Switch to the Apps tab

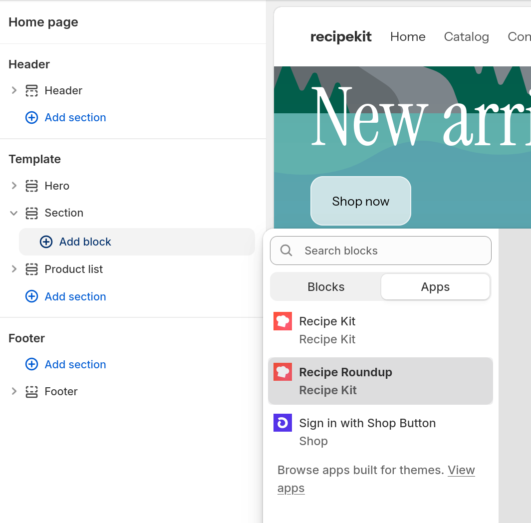tap(435, 287)
